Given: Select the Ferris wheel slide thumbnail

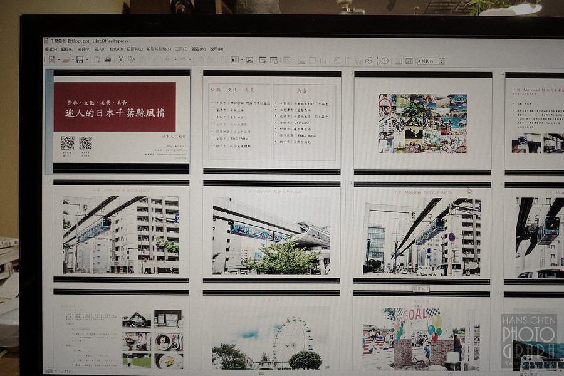Looking at the screenshot, I should (x=271, y=330).
